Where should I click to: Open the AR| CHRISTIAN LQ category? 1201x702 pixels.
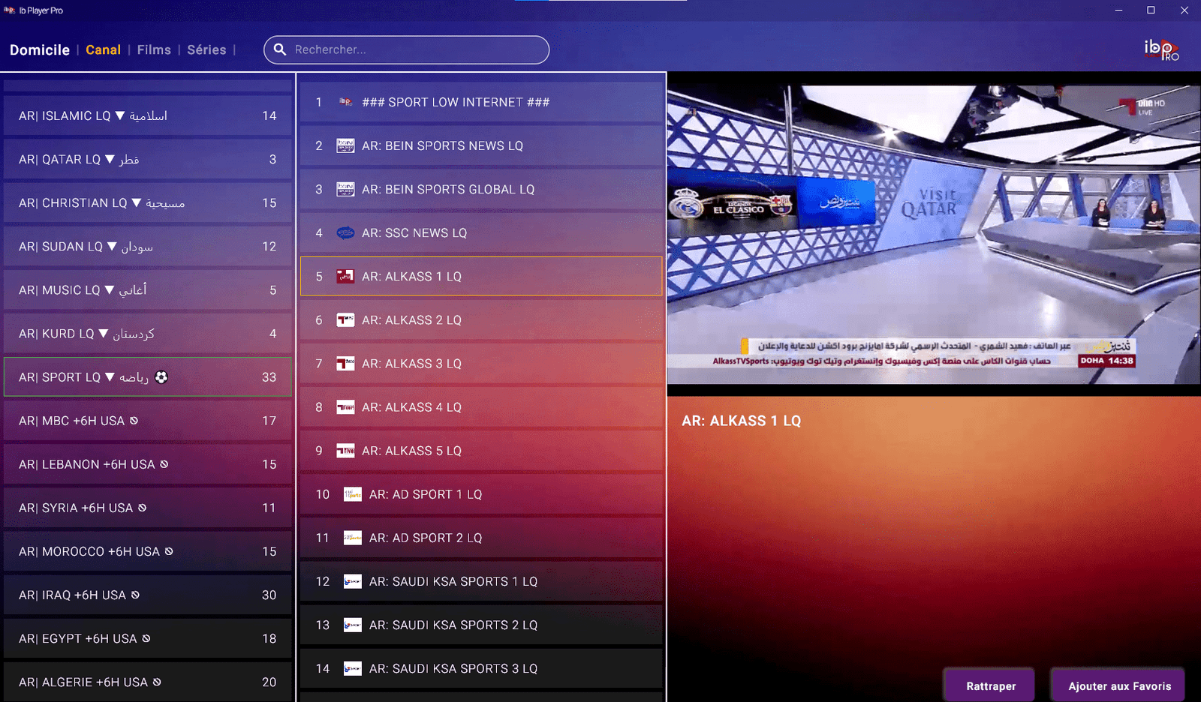(148, 202)
